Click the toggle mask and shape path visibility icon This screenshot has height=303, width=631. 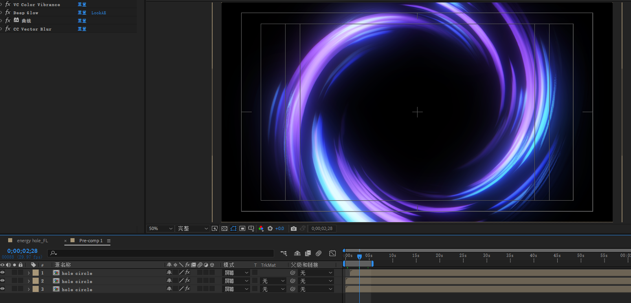pos(233,229)
